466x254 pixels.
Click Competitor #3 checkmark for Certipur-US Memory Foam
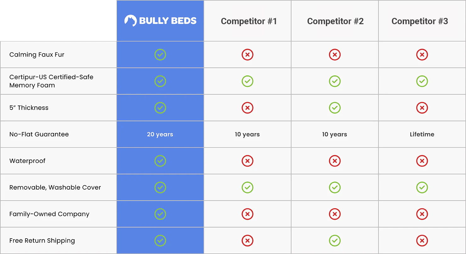click(x=422, y=81)
